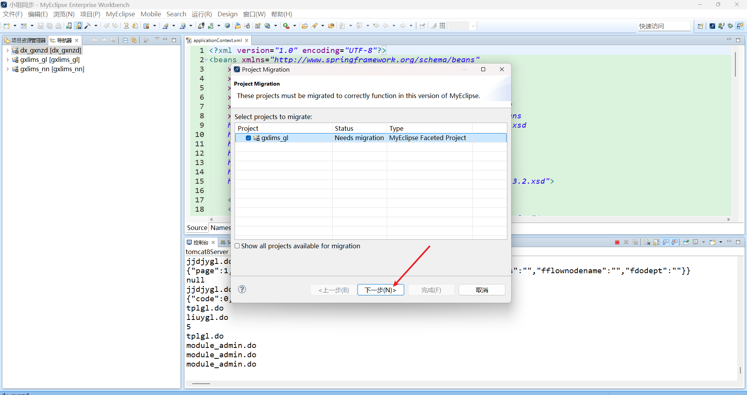
Task: Click the 取消 button
Action: [x=482, y=290]
